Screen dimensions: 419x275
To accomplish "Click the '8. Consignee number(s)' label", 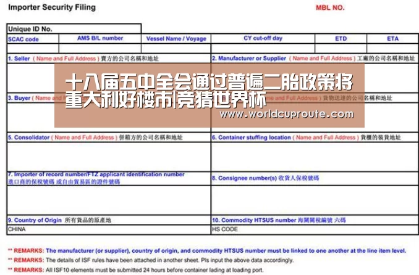I will pos(244,178).
